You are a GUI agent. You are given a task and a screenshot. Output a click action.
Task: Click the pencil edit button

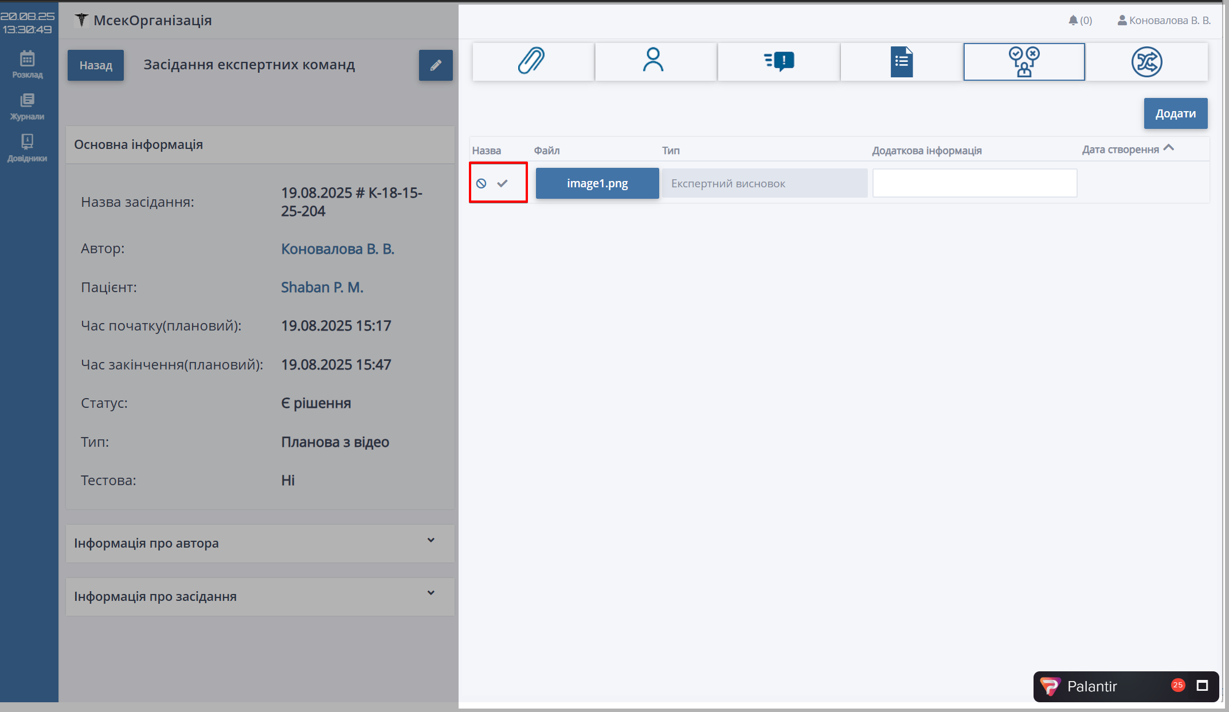(x=436, y=65)
